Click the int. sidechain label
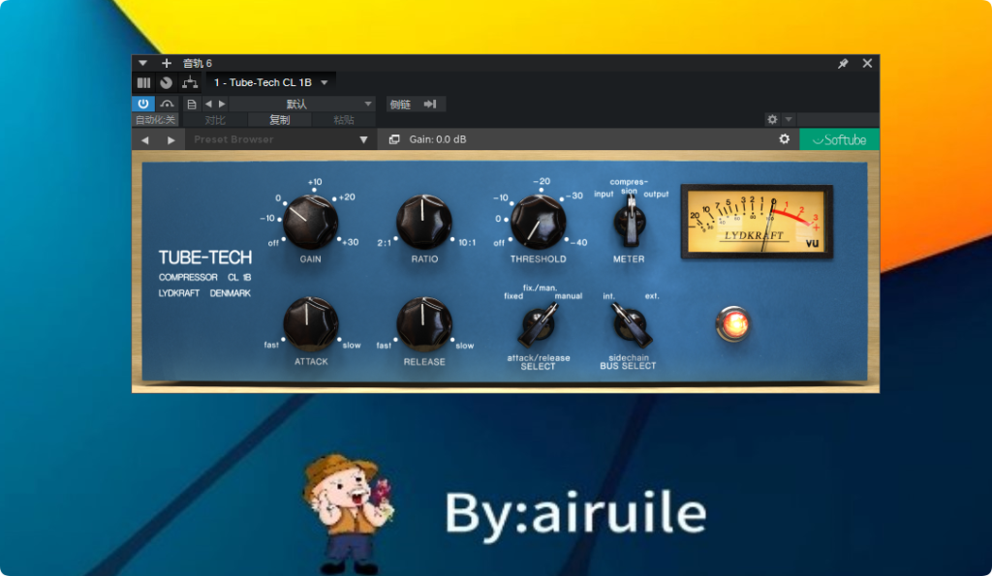This screenshot has width=992, height=576. (608, 296)
